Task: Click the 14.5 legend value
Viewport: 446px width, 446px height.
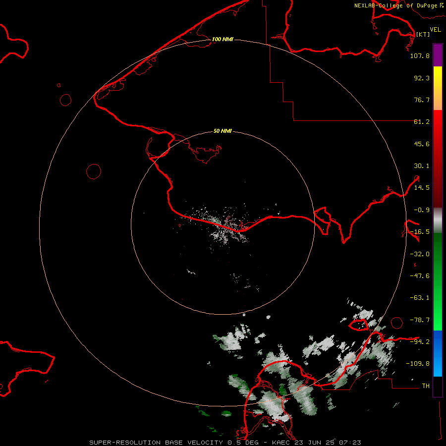Action: 422,188
